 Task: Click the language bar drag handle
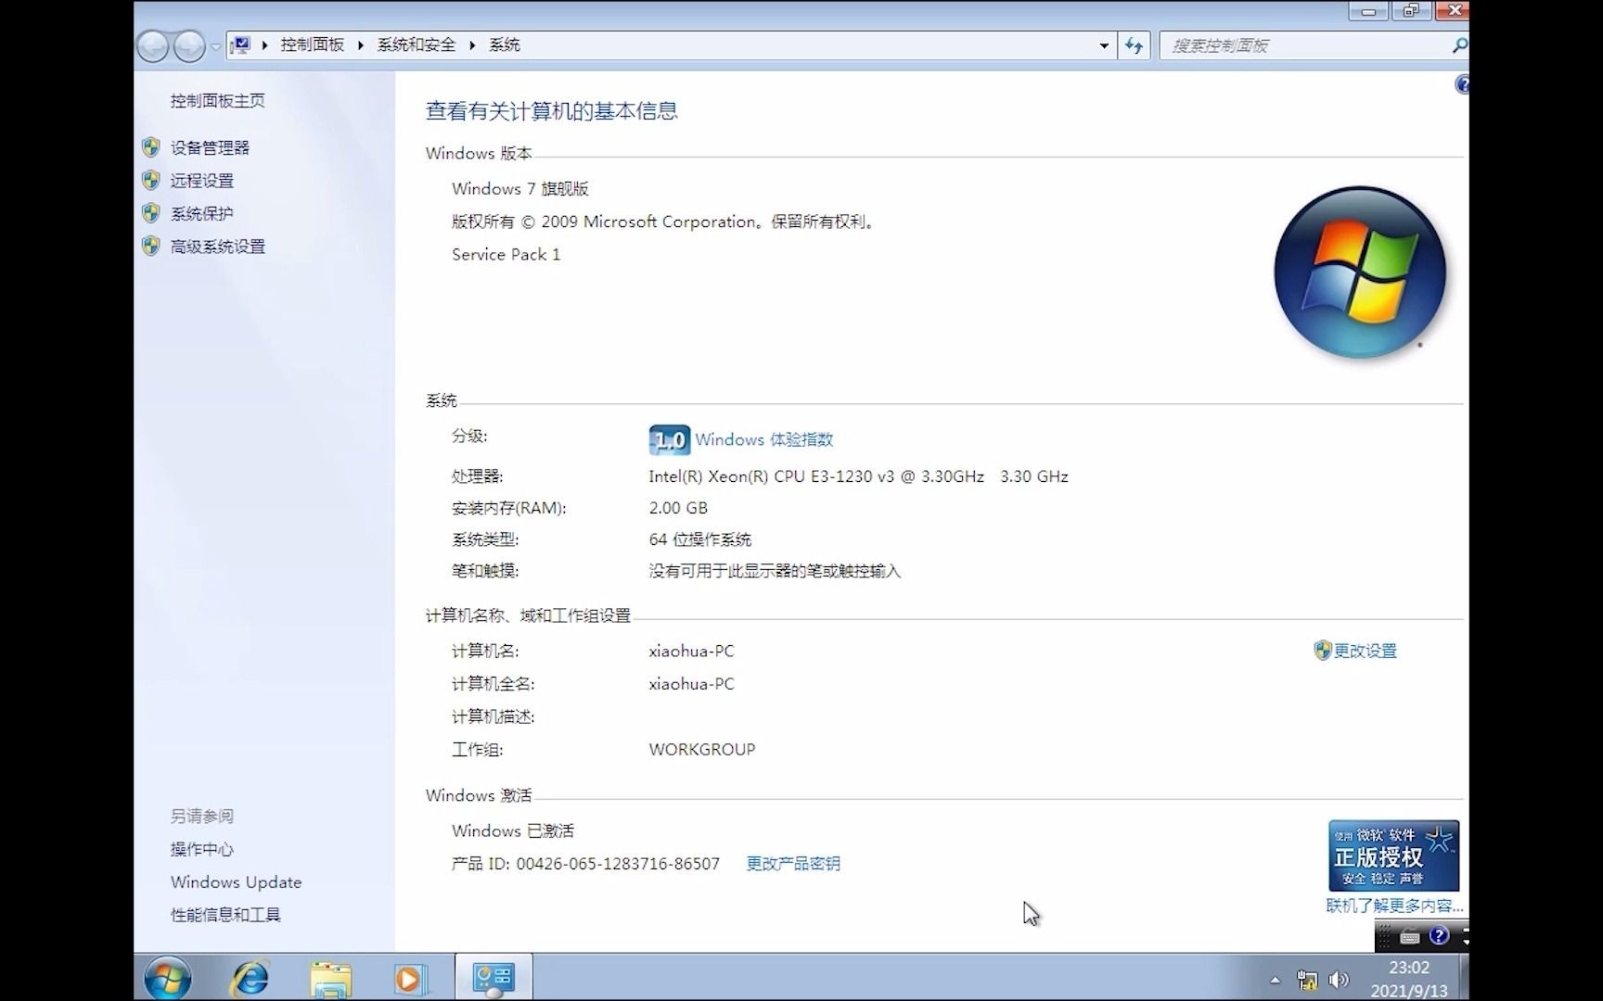[1385, 936]
